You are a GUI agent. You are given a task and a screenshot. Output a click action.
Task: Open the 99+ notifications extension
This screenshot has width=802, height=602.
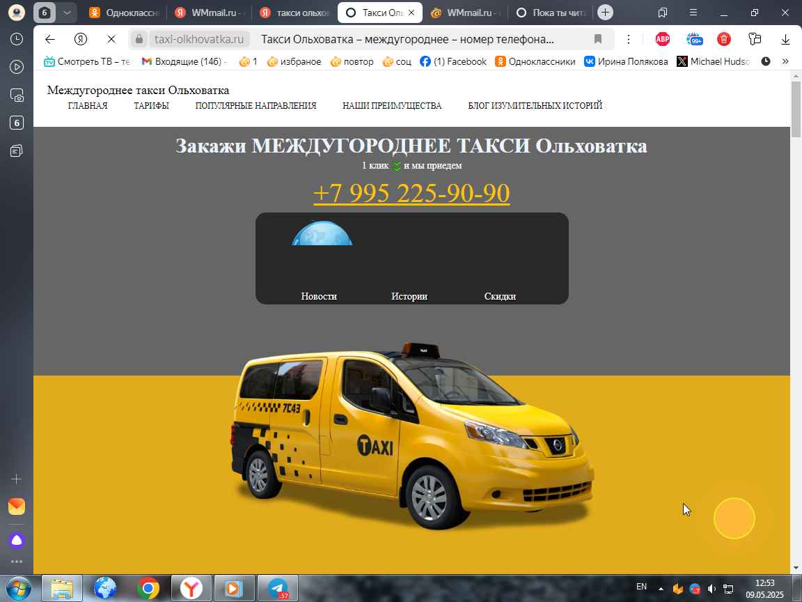[694, 39]
